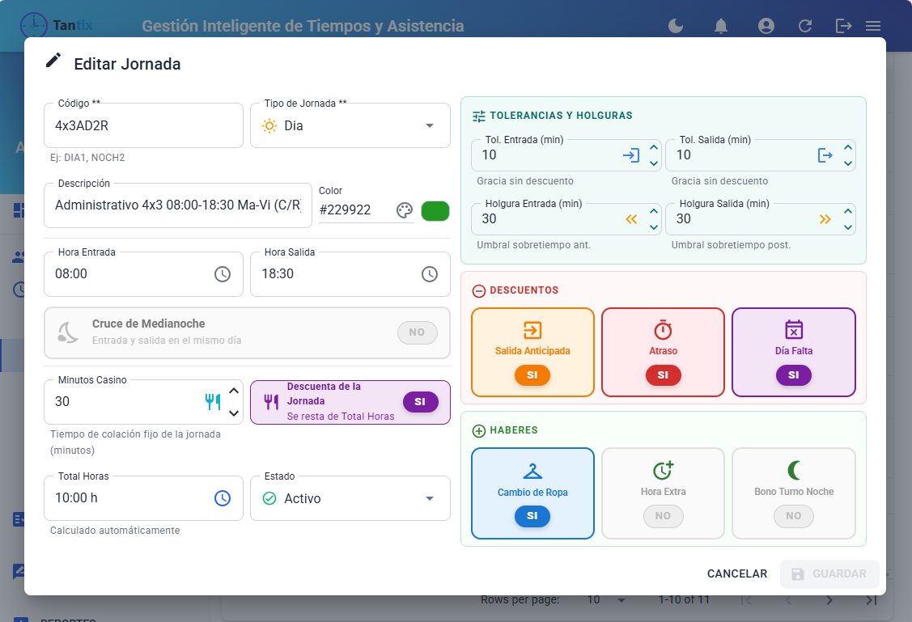This screenshot has width=912, height=622.
Task: Click the green color swatch
Action: (x=435, y=211)
